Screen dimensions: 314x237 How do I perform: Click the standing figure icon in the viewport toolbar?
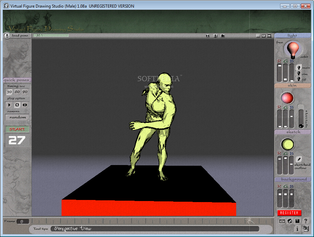215,36
